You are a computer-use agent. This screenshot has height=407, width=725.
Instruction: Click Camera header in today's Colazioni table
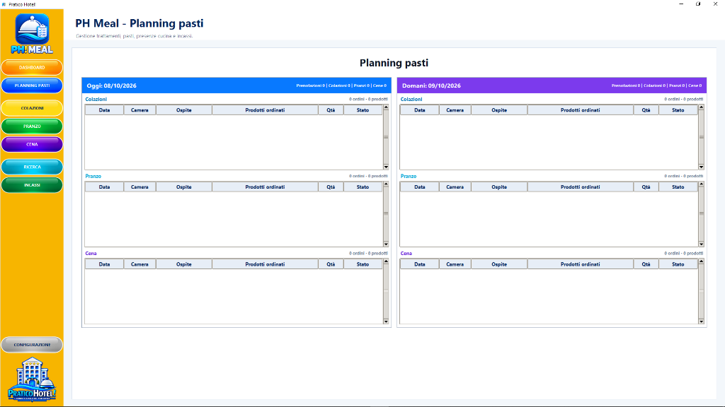pos(139,110)
